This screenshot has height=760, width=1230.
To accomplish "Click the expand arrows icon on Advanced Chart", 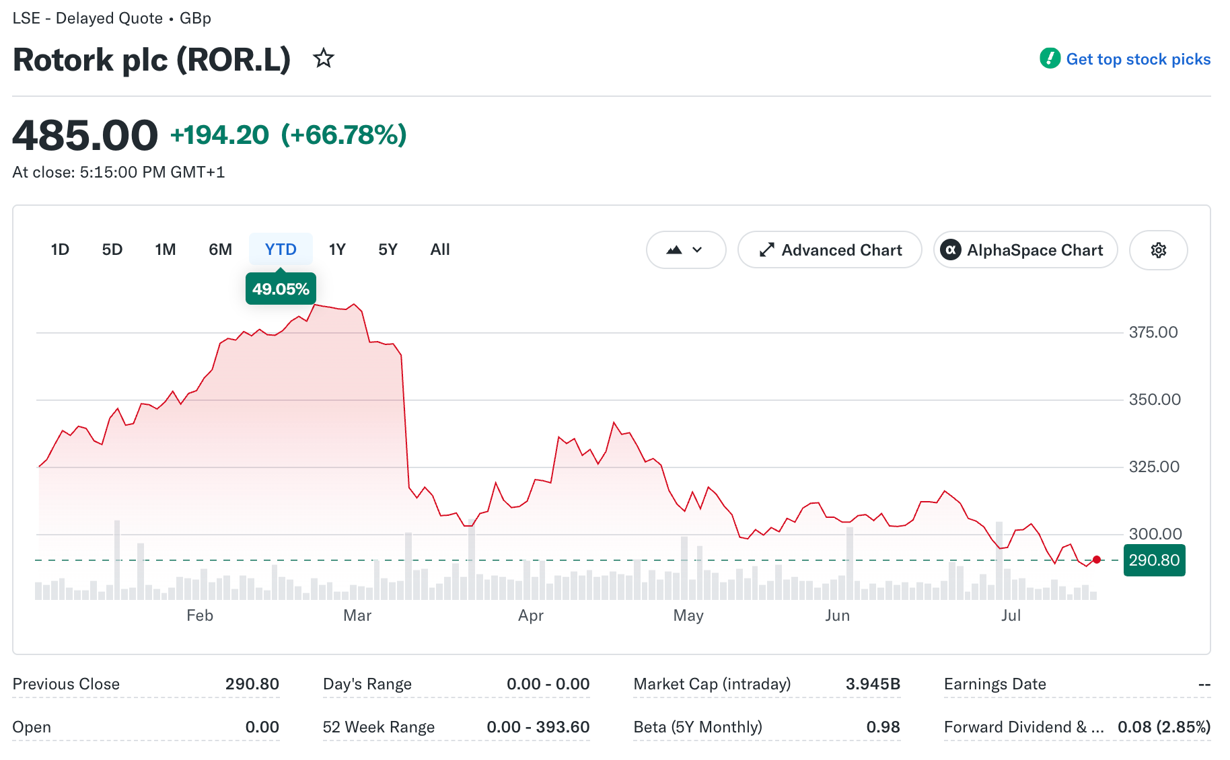I will pyautogui.click(x=766, y=250).
